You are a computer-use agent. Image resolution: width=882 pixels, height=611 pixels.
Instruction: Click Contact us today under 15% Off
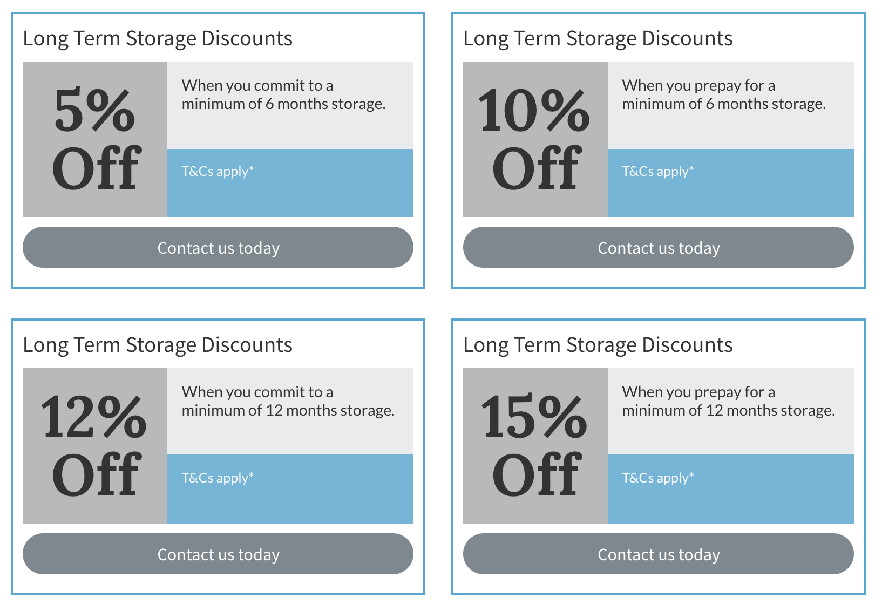[x=659, y=554]
